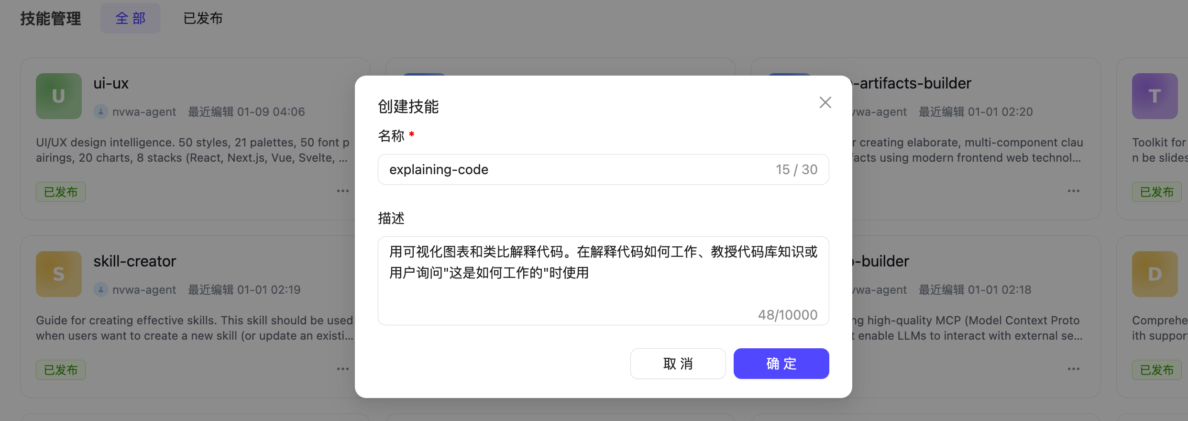Click into the 描述 textarea
1188x421 pixels.
[x=603, y=281]
